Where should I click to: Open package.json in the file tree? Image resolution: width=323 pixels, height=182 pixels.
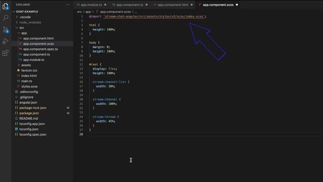[29, 113]
